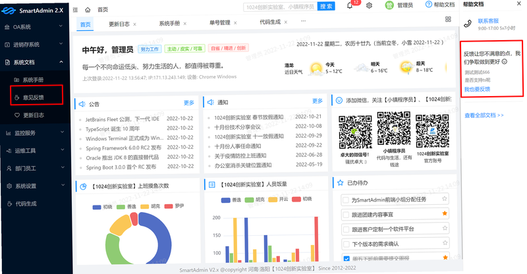Expand the 监控服务 menu
The width and height of the screenshot is (527, 274).
[35, 133]
